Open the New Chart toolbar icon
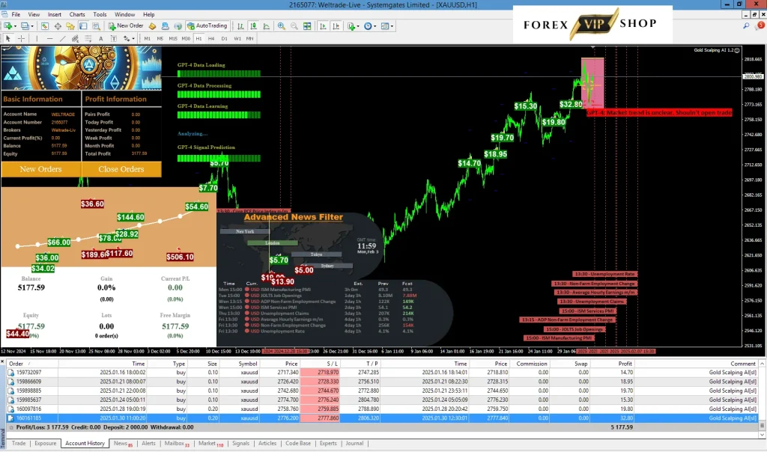The width and height of the screenshot is (767, 452). [7, 26]
